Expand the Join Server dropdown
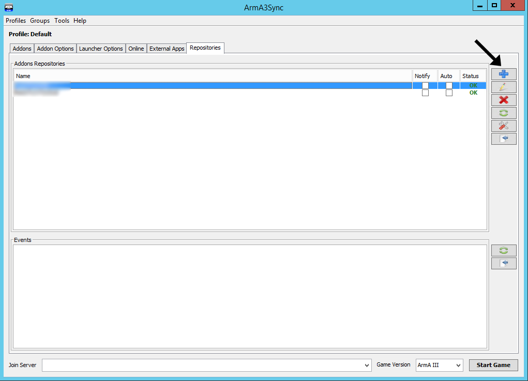528x381 pixels. 367,365
